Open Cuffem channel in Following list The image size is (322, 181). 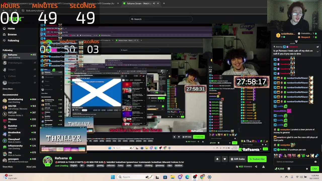pos(19,76)
